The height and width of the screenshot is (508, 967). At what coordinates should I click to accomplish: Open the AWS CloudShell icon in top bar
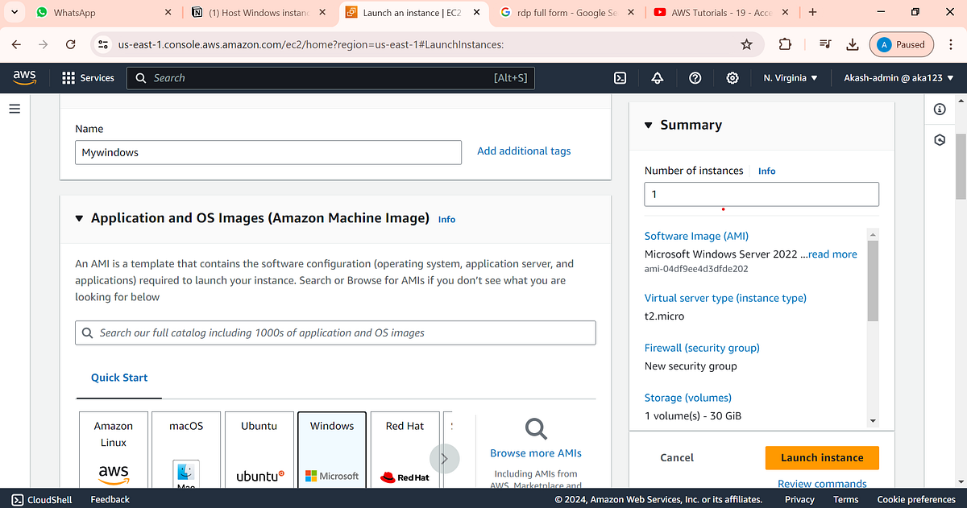pos(620,78)
